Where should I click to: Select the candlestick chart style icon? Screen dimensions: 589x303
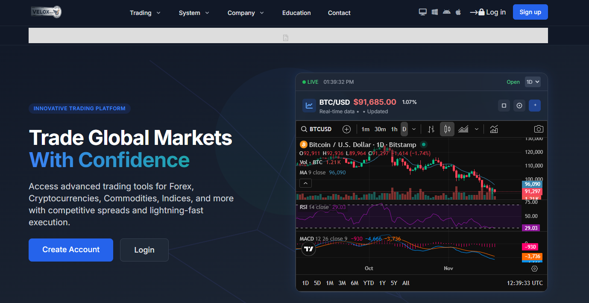tap(447, 129)
